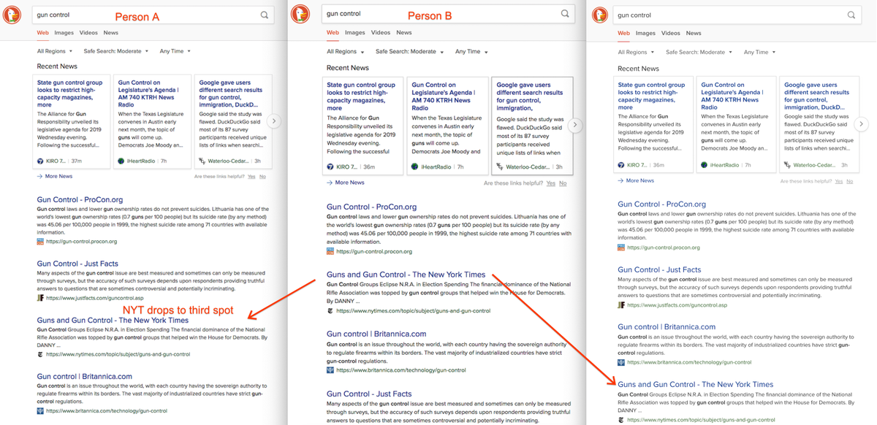Click the No feedback link in the middle panel
Image resolution: width=877 pixels, height=425 pixels.
[x=563, y=183]
